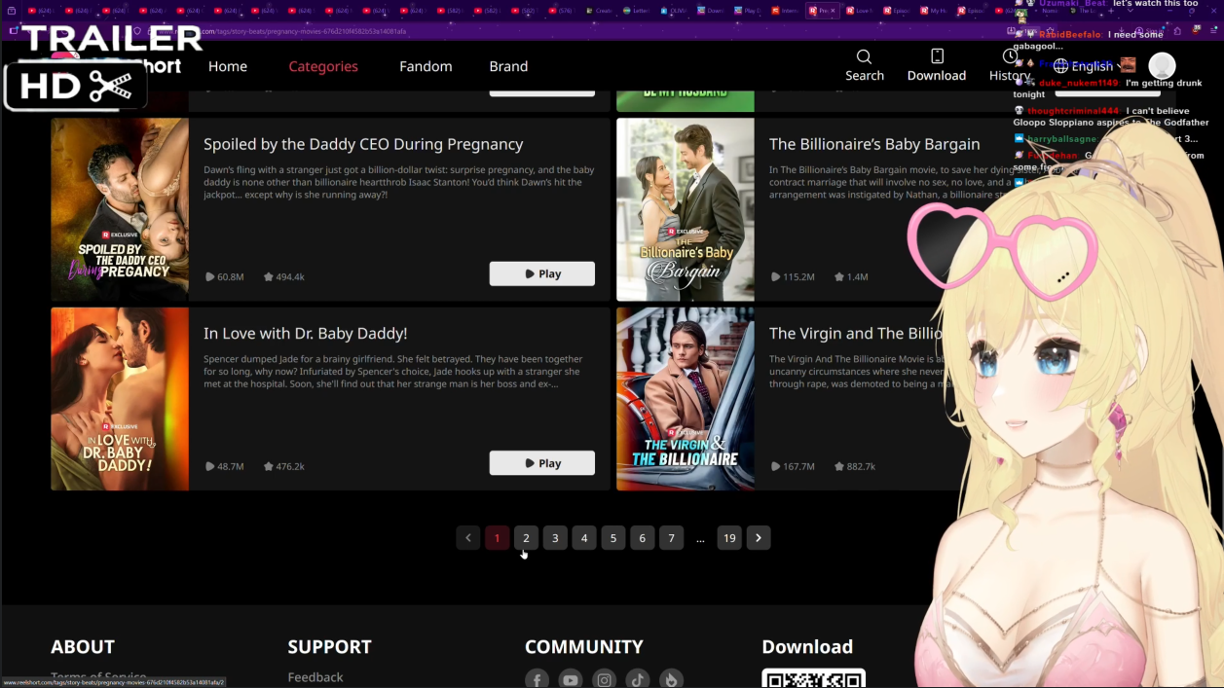Open the History clock icon

pos(1010,56)
